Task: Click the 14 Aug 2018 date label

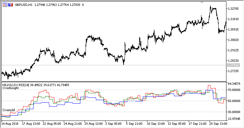Action: pos(10,124)
